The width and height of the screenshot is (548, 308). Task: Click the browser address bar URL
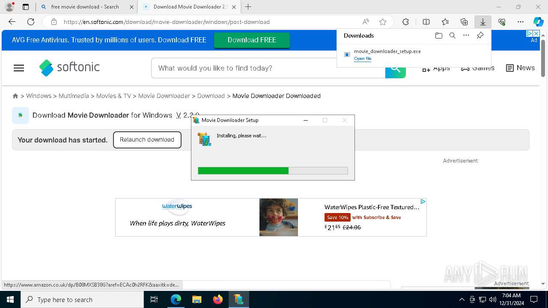pyautogui.click(x=167, y=22)
